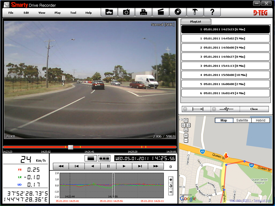Click the G-sensor graph position marker

tap(113, 185)
